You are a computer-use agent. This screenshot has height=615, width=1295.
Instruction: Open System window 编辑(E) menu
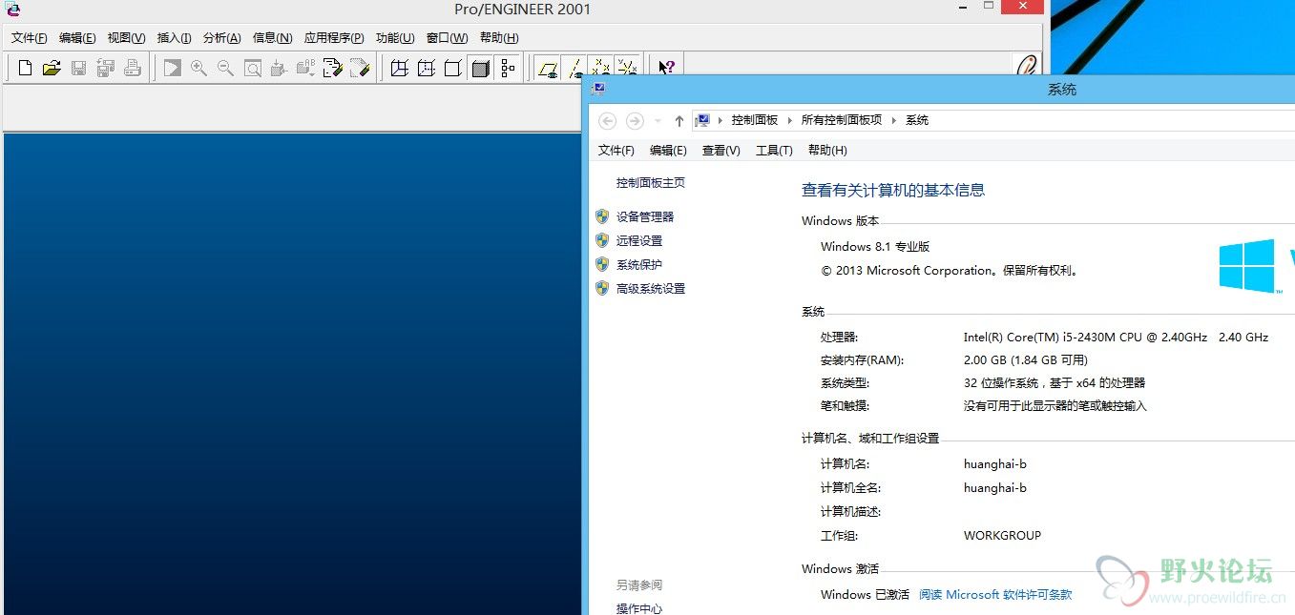click(668, 151)
